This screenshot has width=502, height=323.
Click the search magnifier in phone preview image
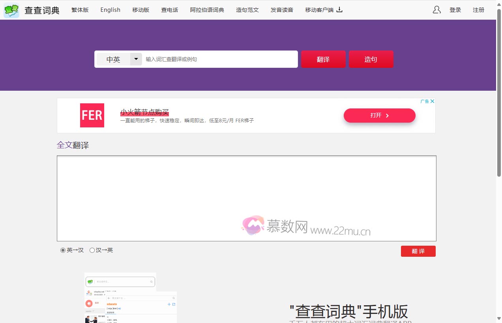point(151,282)
